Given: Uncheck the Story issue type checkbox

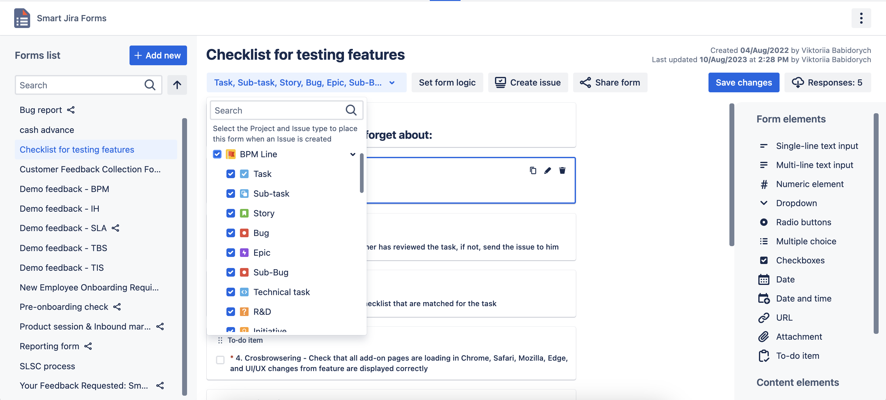Looking at the screenshot, I should coord(230,213).
